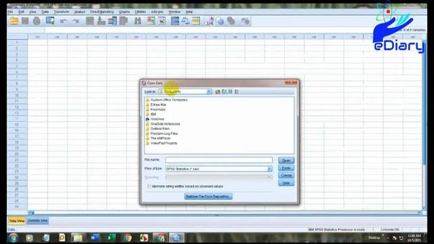Click the Insert variable icon

pos(162,21)
